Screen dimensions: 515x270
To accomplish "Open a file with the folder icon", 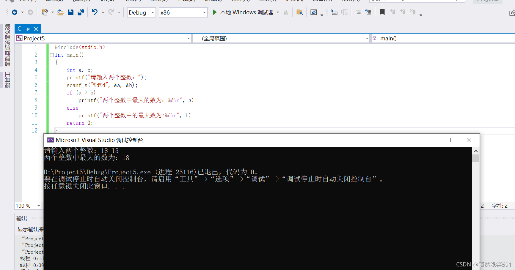I will pyautogui.click(x=60, y=12).
